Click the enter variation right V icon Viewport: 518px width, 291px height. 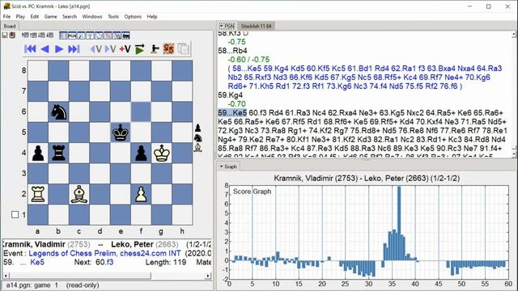click(x=110, y=49)
